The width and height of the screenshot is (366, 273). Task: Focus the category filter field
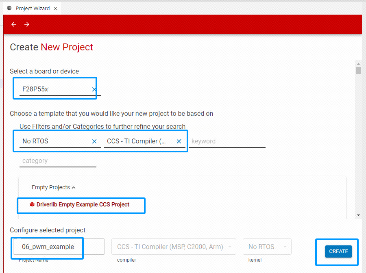tap(58, 161)
